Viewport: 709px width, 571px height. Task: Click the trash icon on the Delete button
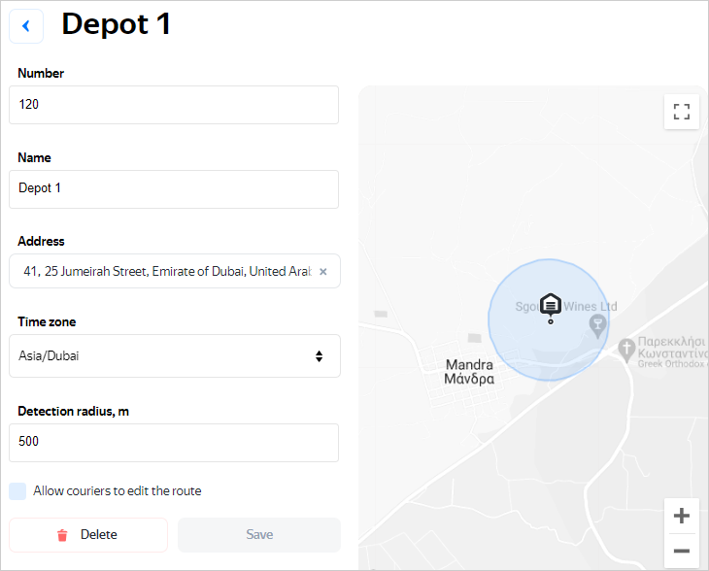pyautogui.click(x=63, y=535)
